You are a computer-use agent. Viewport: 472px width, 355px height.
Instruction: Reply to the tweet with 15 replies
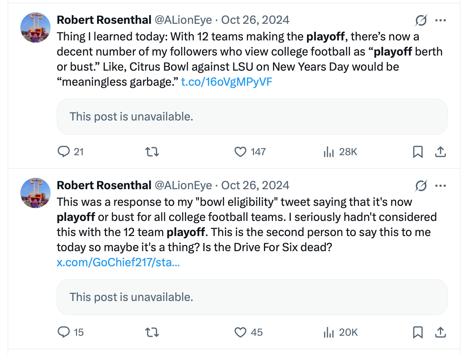point(64,332)
